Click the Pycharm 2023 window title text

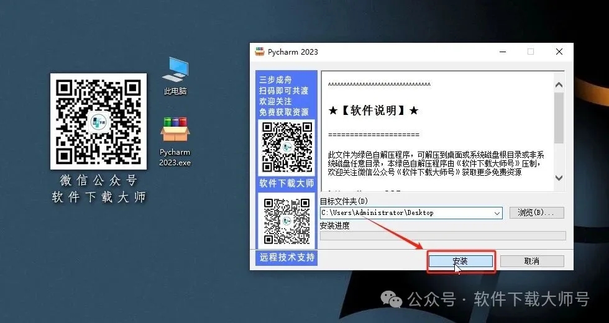[x=293, y=52]
